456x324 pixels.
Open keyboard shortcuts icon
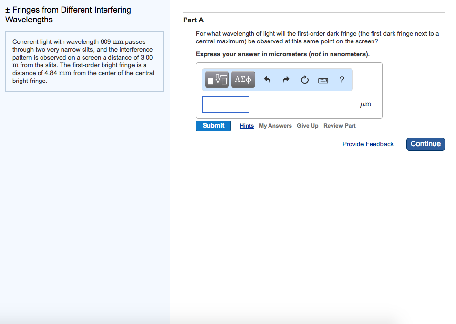pos(323,80)
